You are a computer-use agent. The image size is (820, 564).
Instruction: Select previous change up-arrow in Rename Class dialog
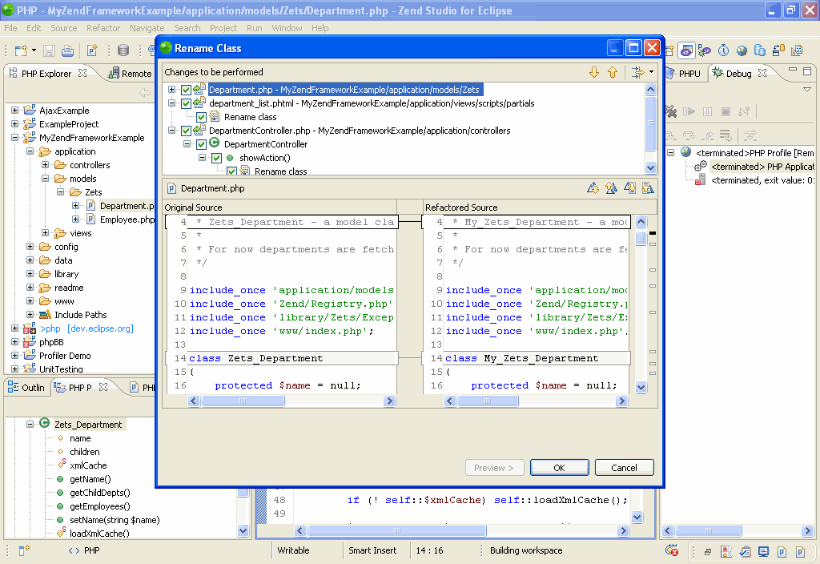pos(613,72)
